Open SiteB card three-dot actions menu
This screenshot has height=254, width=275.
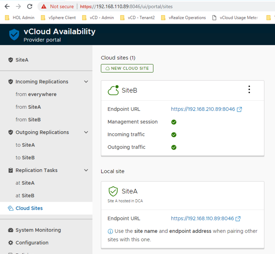(x=249, y=90)
